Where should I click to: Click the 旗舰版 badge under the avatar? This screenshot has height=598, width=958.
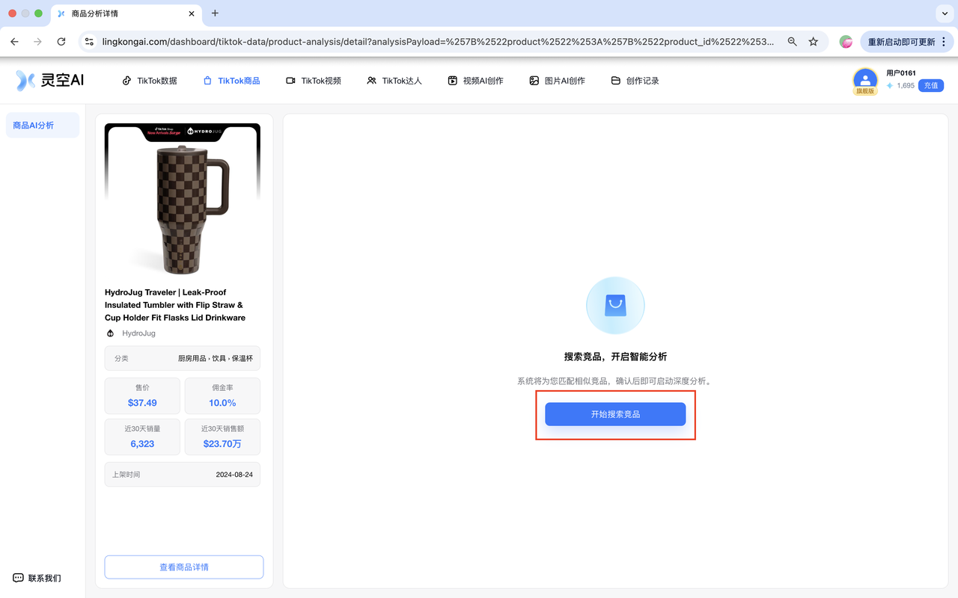pyautogui.click(x=865, y=90)
